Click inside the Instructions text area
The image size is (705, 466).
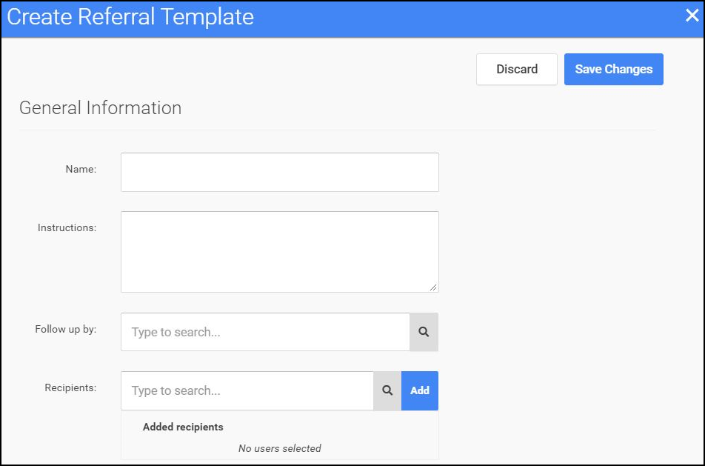(x=280, y=252)
